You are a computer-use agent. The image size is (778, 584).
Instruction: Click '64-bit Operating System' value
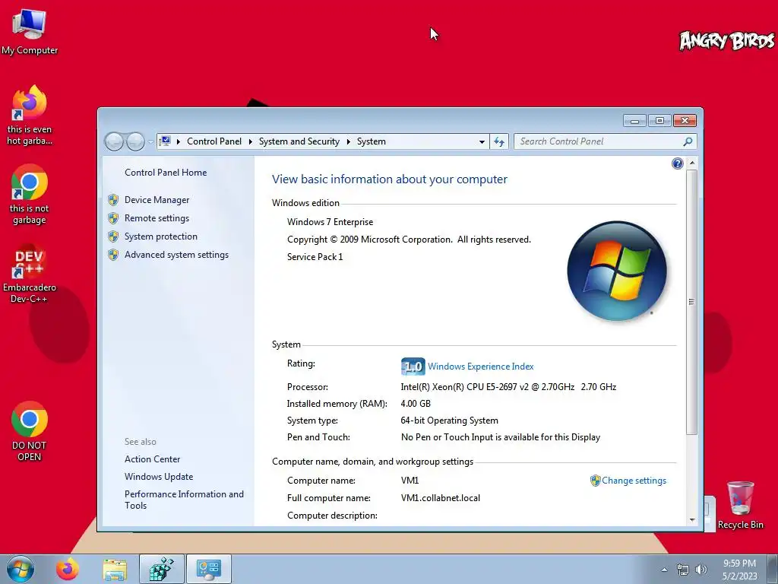[449, 421]
